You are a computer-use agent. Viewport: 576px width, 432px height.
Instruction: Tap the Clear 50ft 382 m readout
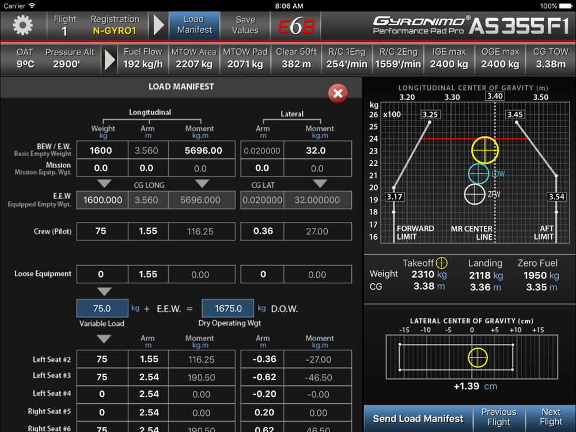point(296,58)
